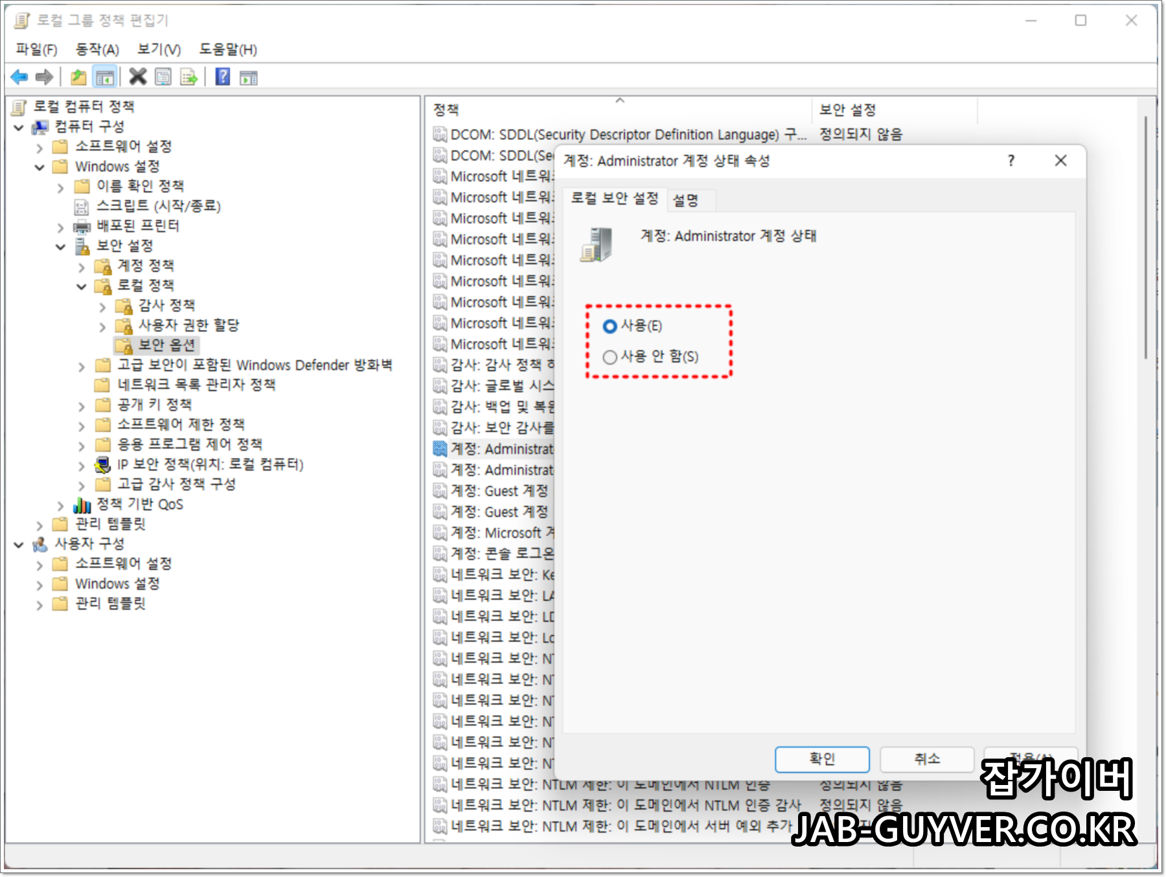Viewport: 1166px width, 877px height.
Task: Click the 사용자 권한 할당 folder icon
Action: (124, 326)
